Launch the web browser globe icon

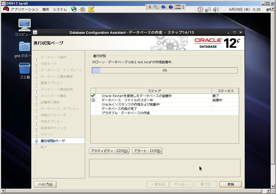tap(74, 9)
